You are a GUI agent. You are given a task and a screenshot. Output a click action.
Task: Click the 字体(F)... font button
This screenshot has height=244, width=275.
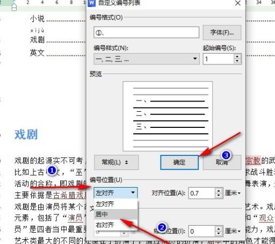pyautogui.click(x=222, y=32)
